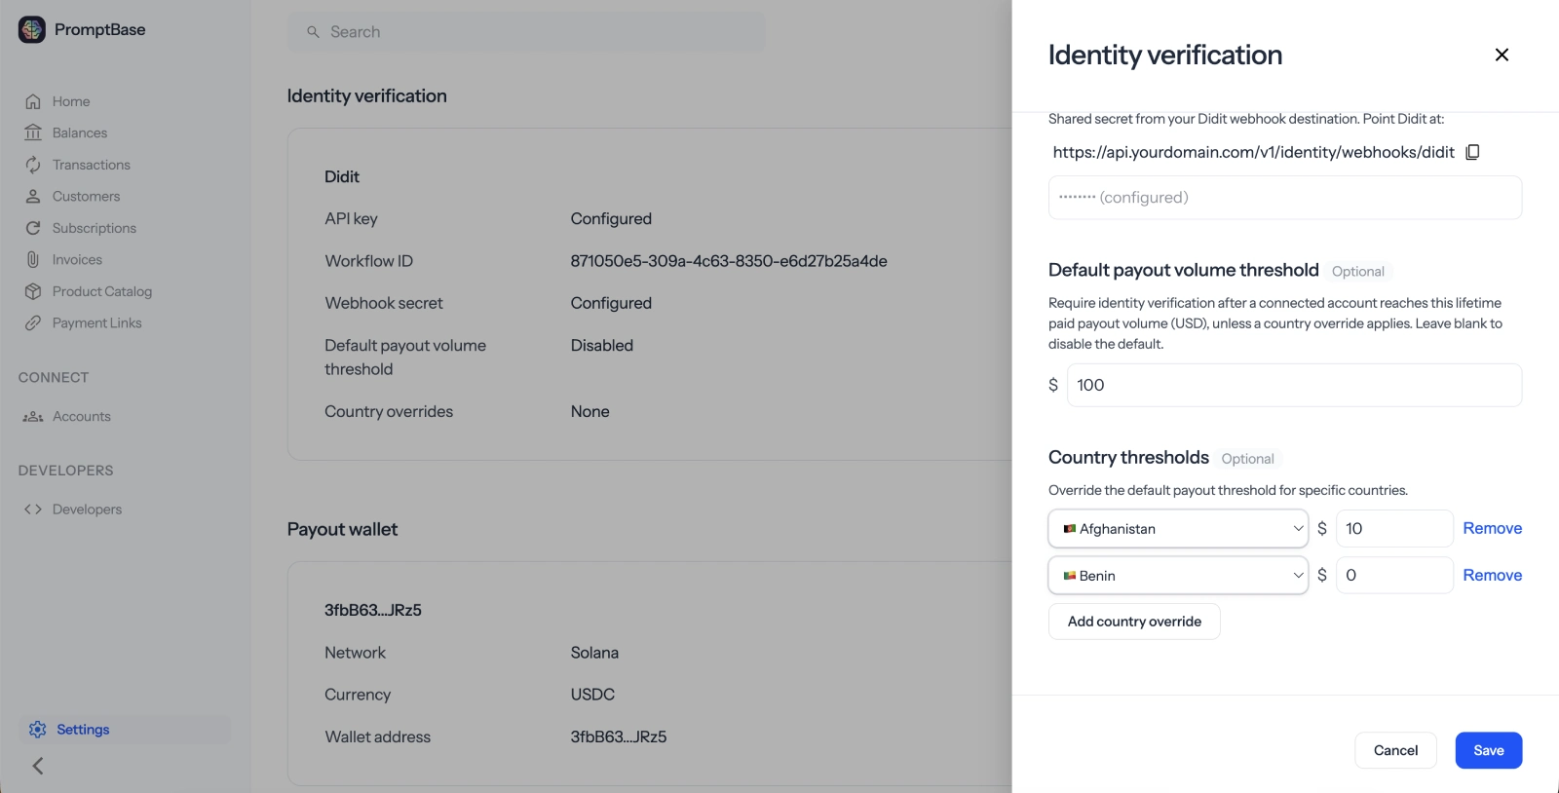This screenshot has width=1559, height=793.
Task: Click the Payout wallet heading
Action: [342, 529]
